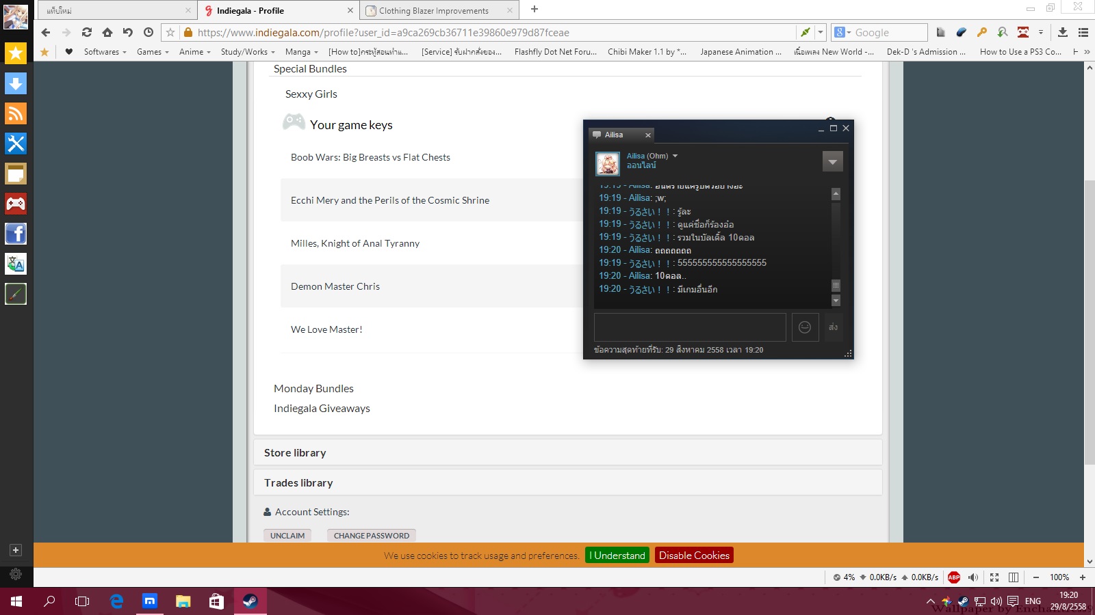This screenshot has width=1095, height=615.
Task: Open the red game controller sidebar icon
Action: 16,204
